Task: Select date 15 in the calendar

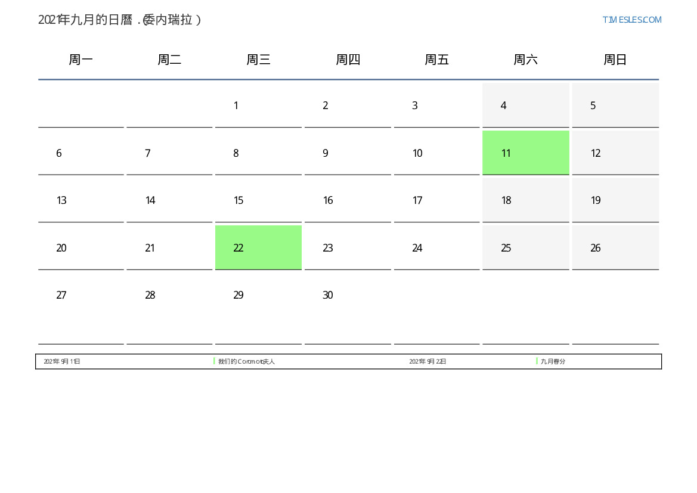Action: click(258, 200)
